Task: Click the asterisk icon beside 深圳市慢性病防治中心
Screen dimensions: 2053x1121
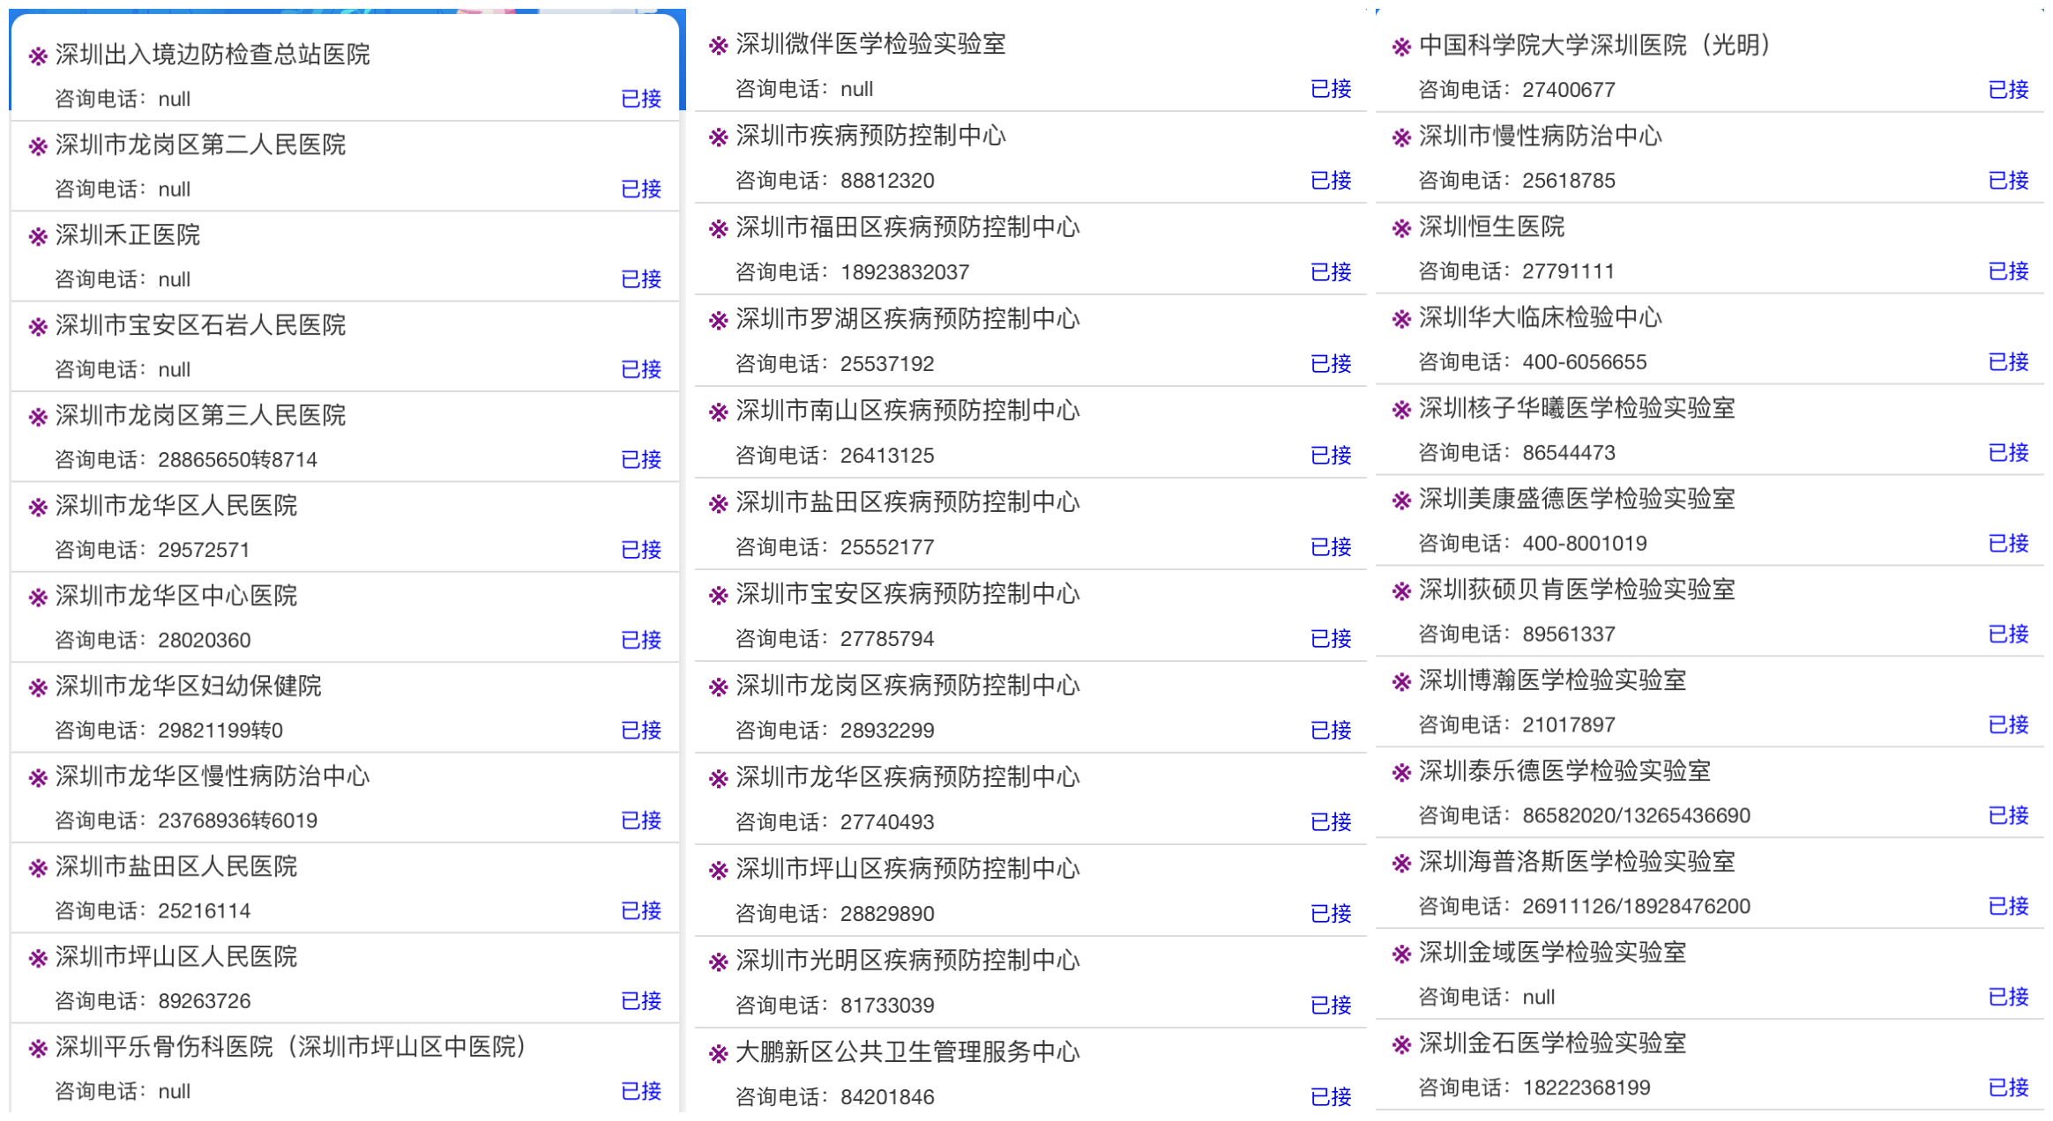Action: pos(1401,137)
